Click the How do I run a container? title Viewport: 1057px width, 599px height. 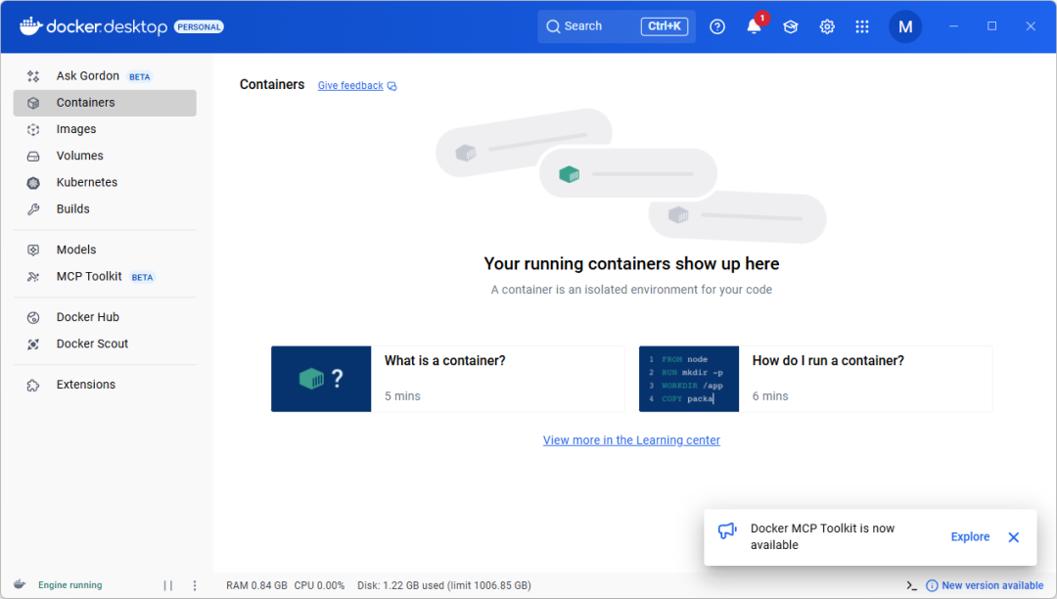coord(828,360)
